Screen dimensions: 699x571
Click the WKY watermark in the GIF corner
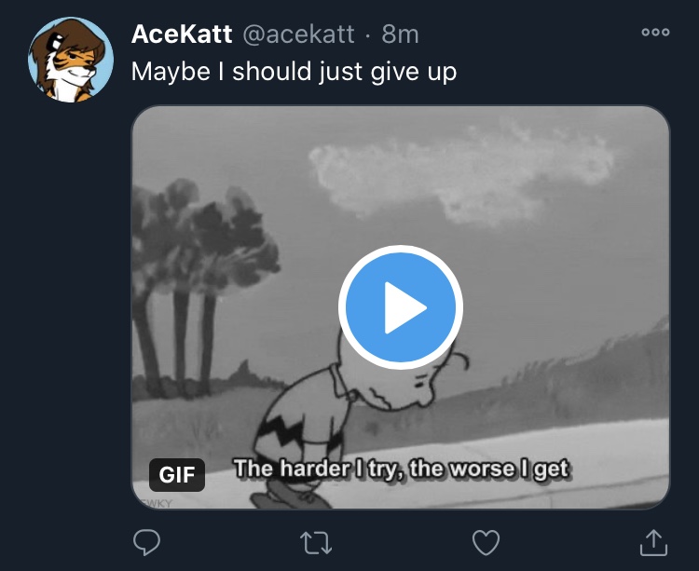[x=156, y=503]
